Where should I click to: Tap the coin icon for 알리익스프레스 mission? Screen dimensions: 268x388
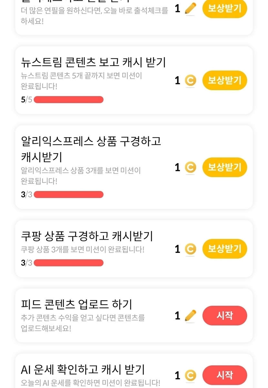coord(190,167)
